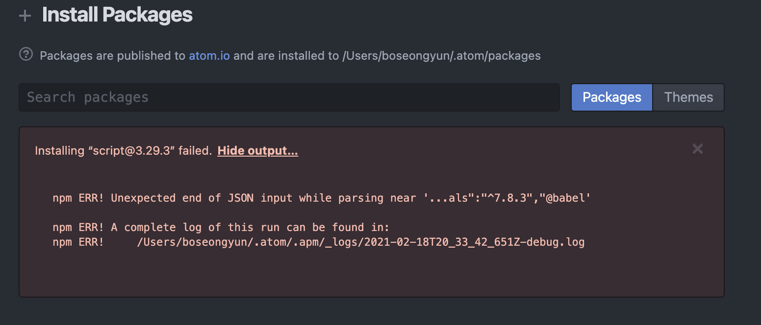Focus the Search packages input field
The image size is (761, 325).
coord(289,97)
